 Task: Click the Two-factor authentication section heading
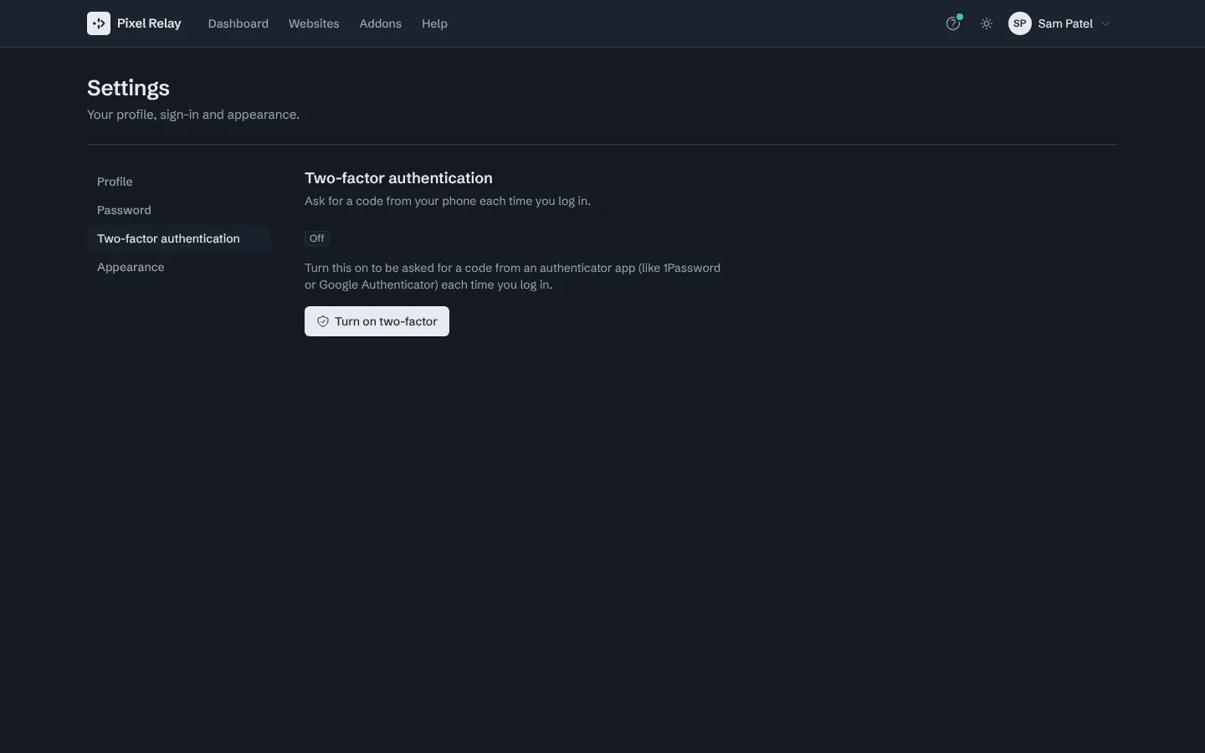coord(398,178)
